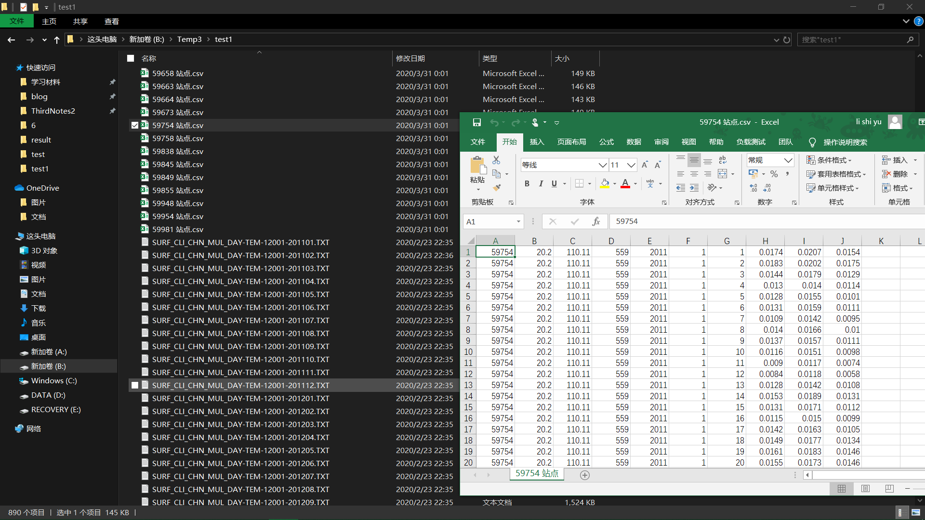This screenshot has height=520, width=925.
Task: Click the Cut scissors icon
Action: tap(496, 160)
